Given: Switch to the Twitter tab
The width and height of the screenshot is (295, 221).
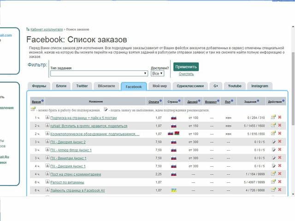Looking at the screenshot, I should point(82,86).
